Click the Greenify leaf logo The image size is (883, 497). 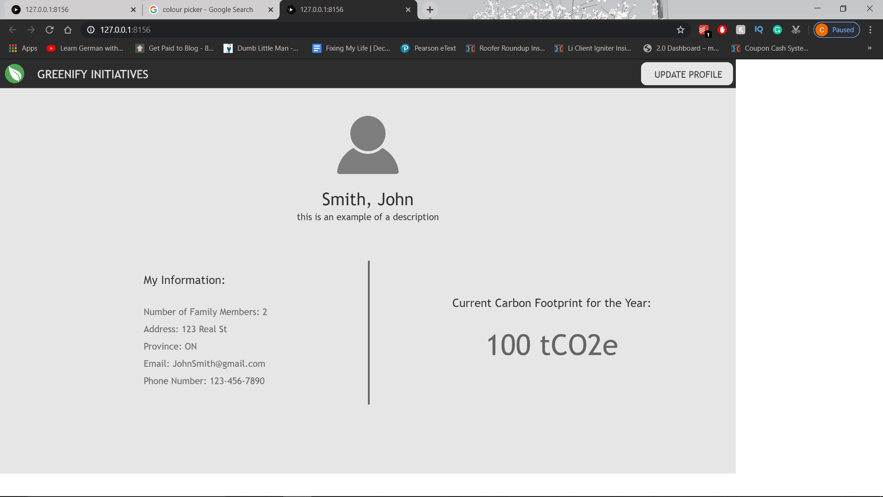tap(15, 74)
